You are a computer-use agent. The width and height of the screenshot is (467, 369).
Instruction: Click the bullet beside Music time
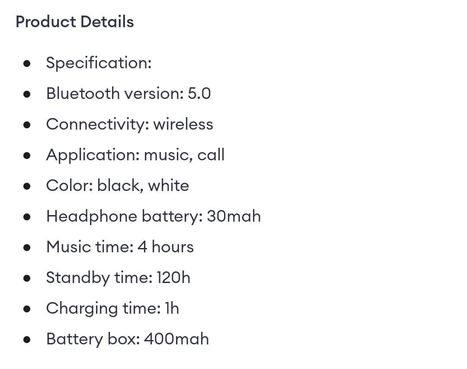click(x=27, y=248)
